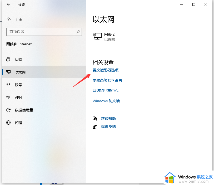Screen dimensions: 214x185
Task: Maximize the Settings window
Action: click(193, 4)
